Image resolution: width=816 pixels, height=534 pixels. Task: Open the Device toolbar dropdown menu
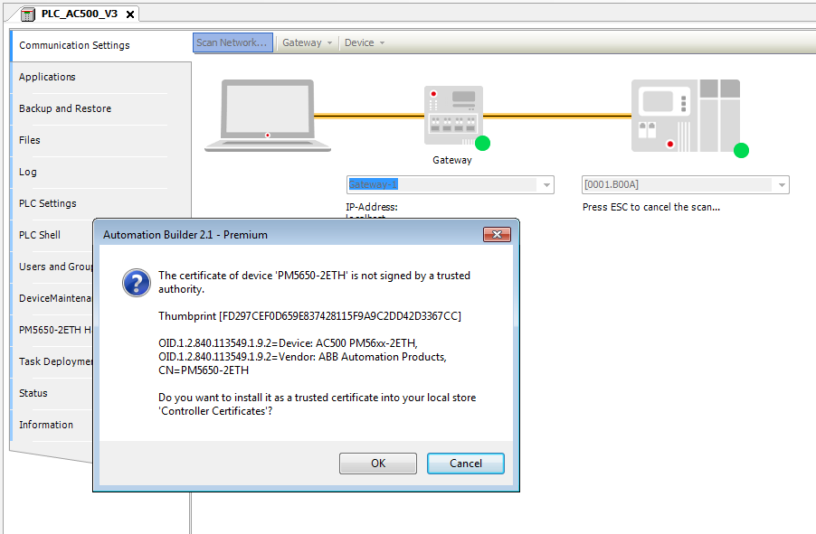[365, 42]
